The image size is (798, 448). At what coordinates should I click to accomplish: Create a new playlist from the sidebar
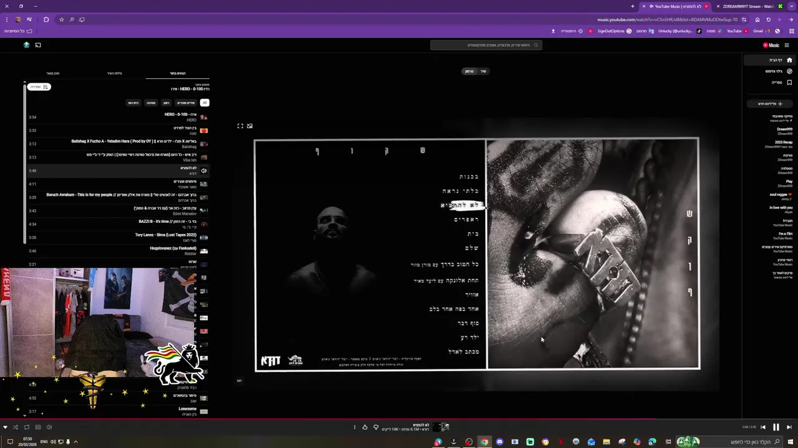click(770, 104)
